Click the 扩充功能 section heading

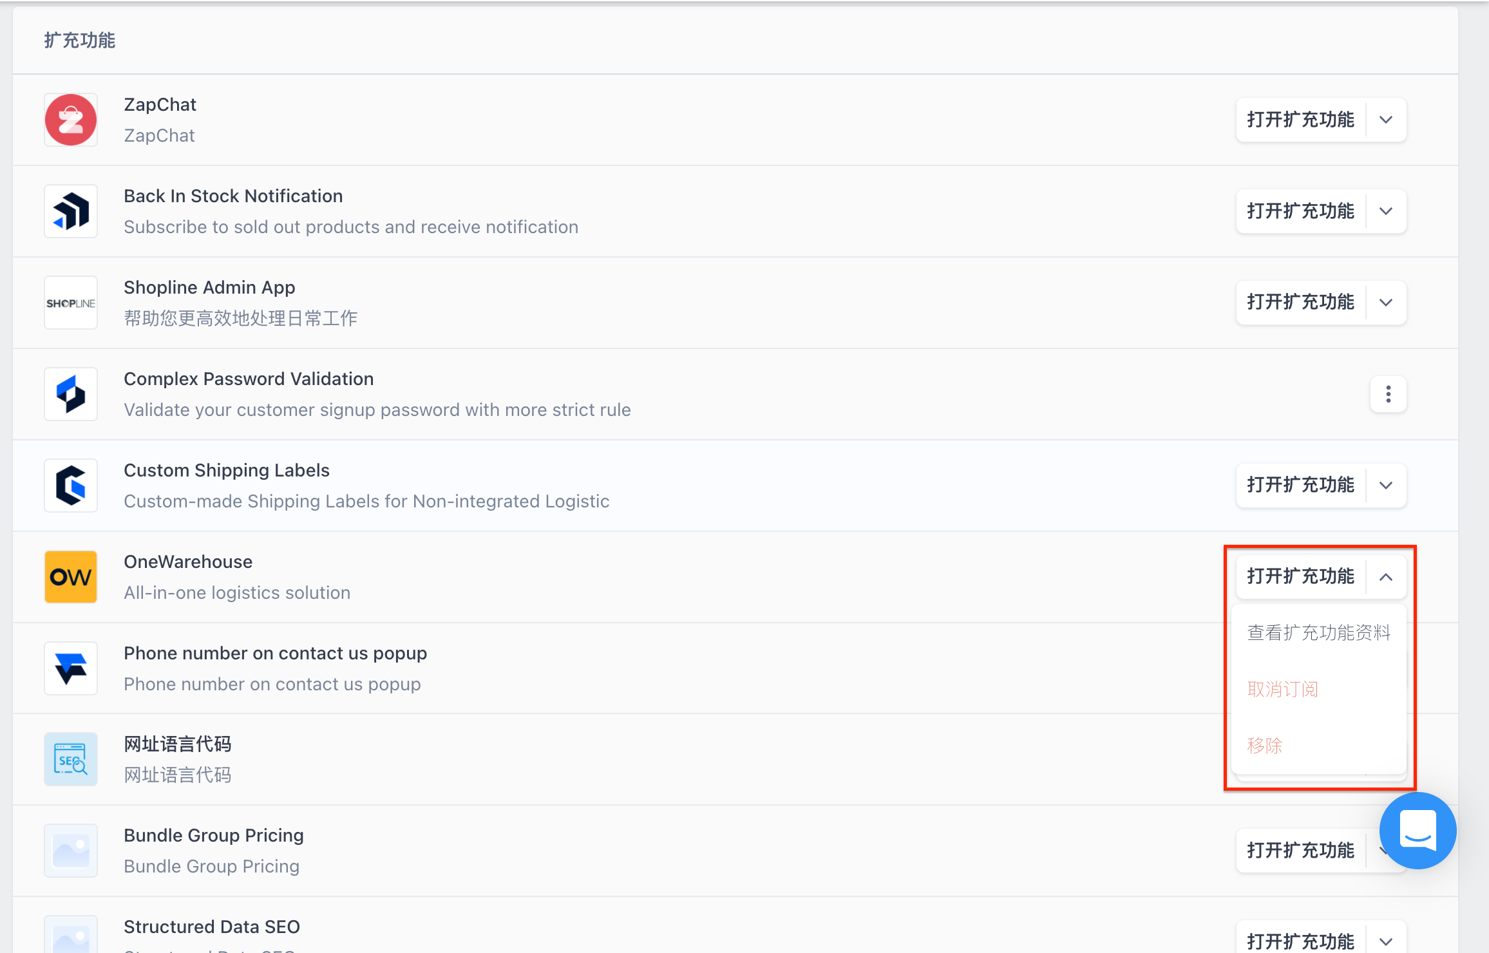(x=80, y=41)
